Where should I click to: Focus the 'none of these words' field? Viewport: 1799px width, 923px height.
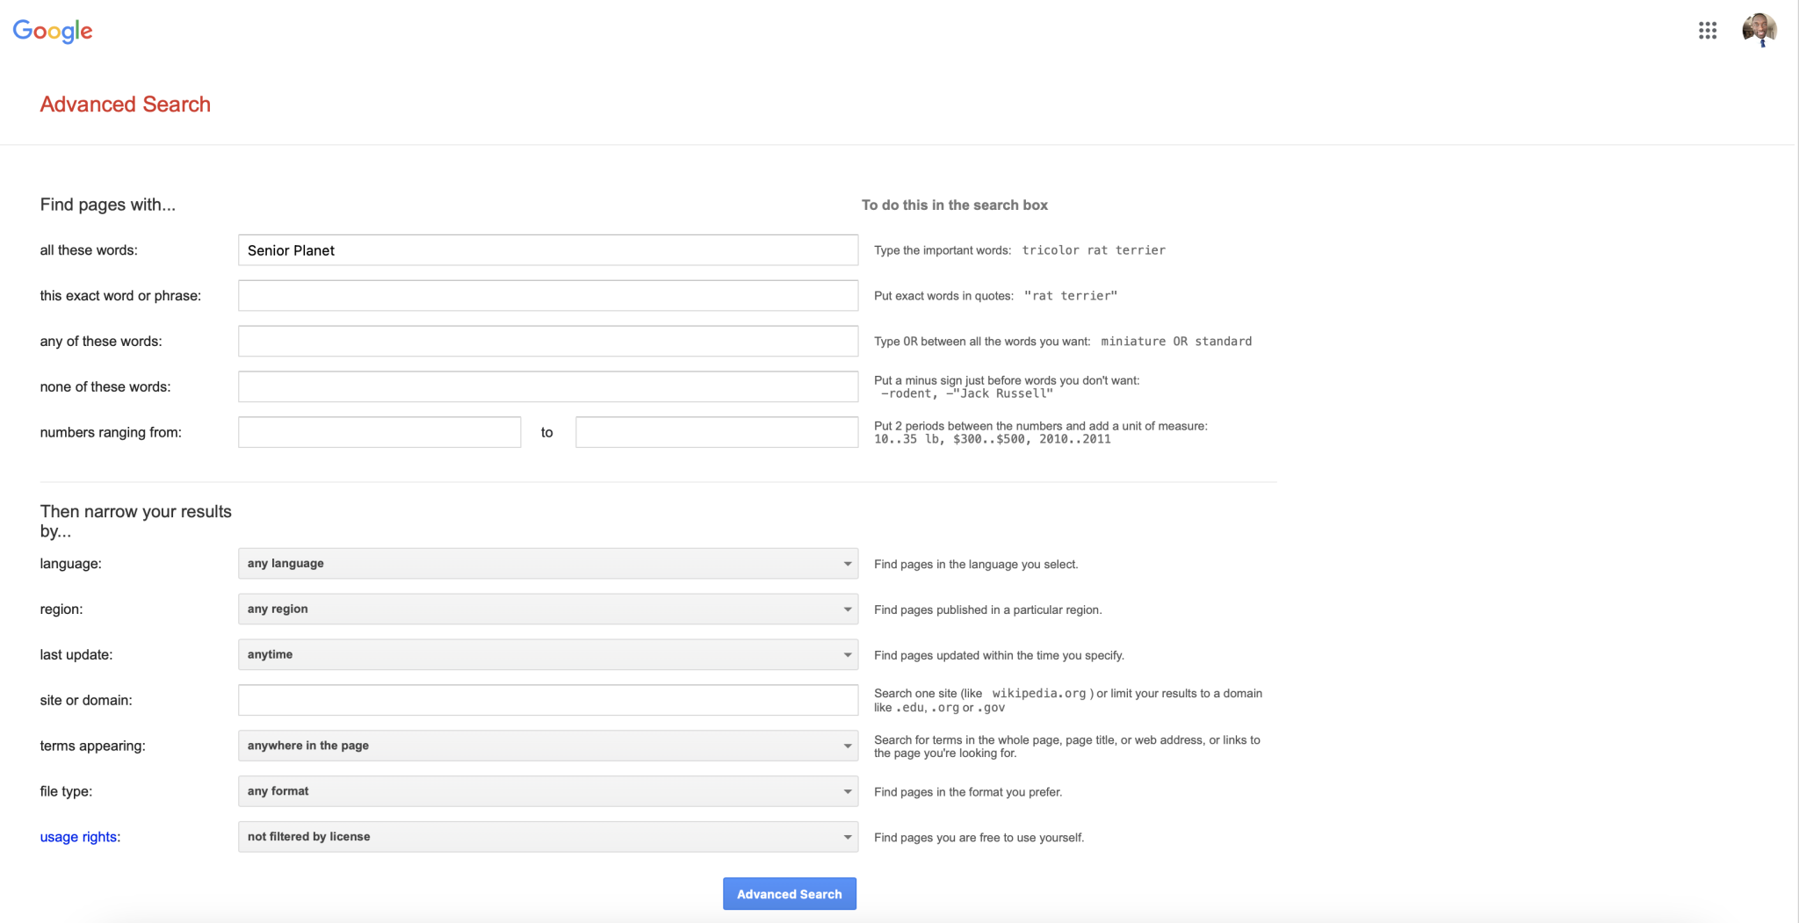(x=548, y=387)
